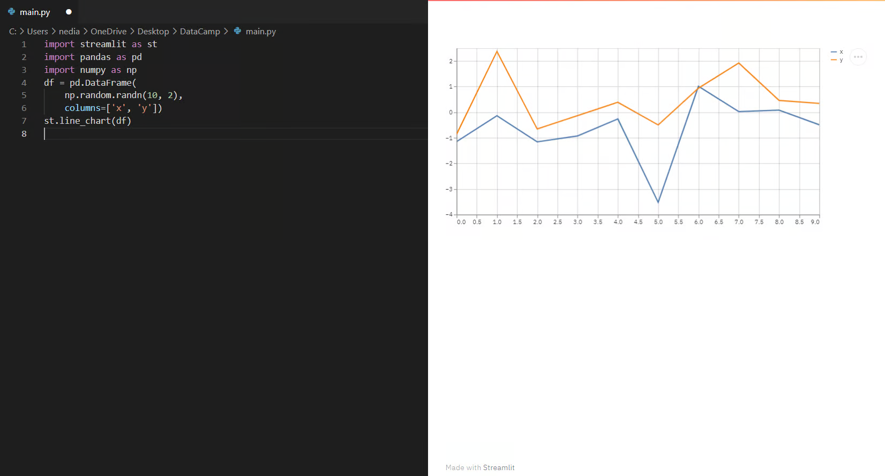The width and height of the screenshot is (885, 476).
Task: Select the main.py editor tab
Action: [39, 12]
